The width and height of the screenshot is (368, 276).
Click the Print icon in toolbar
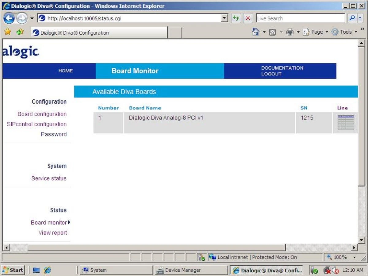point(290,32)
